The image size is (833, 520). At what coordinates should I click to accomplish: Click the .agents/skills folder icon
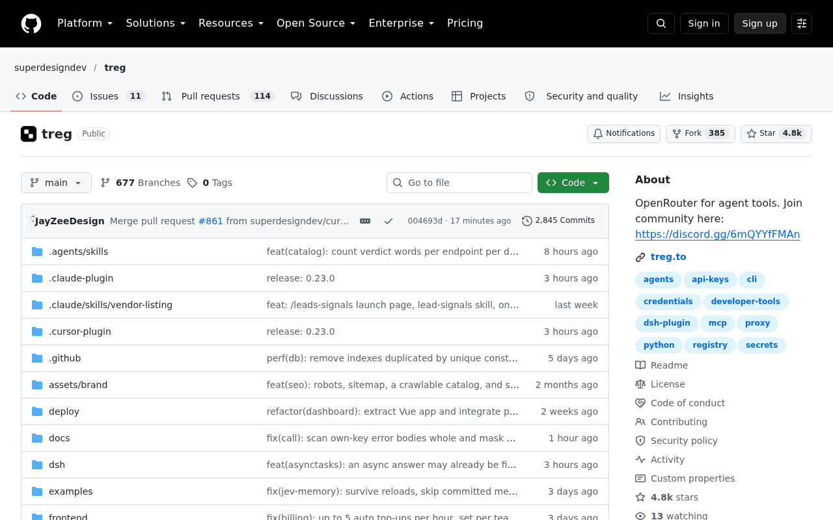[x=37, y=252]
